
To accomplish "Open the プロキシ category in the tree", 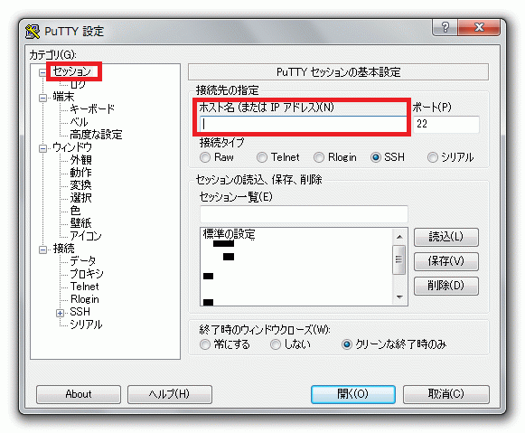I will 87,274.
